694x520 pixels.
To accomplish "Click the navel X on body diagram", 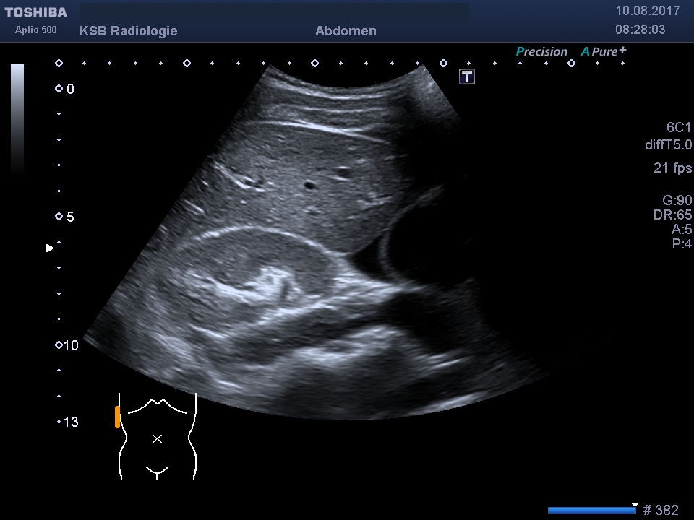I will 157,438.
